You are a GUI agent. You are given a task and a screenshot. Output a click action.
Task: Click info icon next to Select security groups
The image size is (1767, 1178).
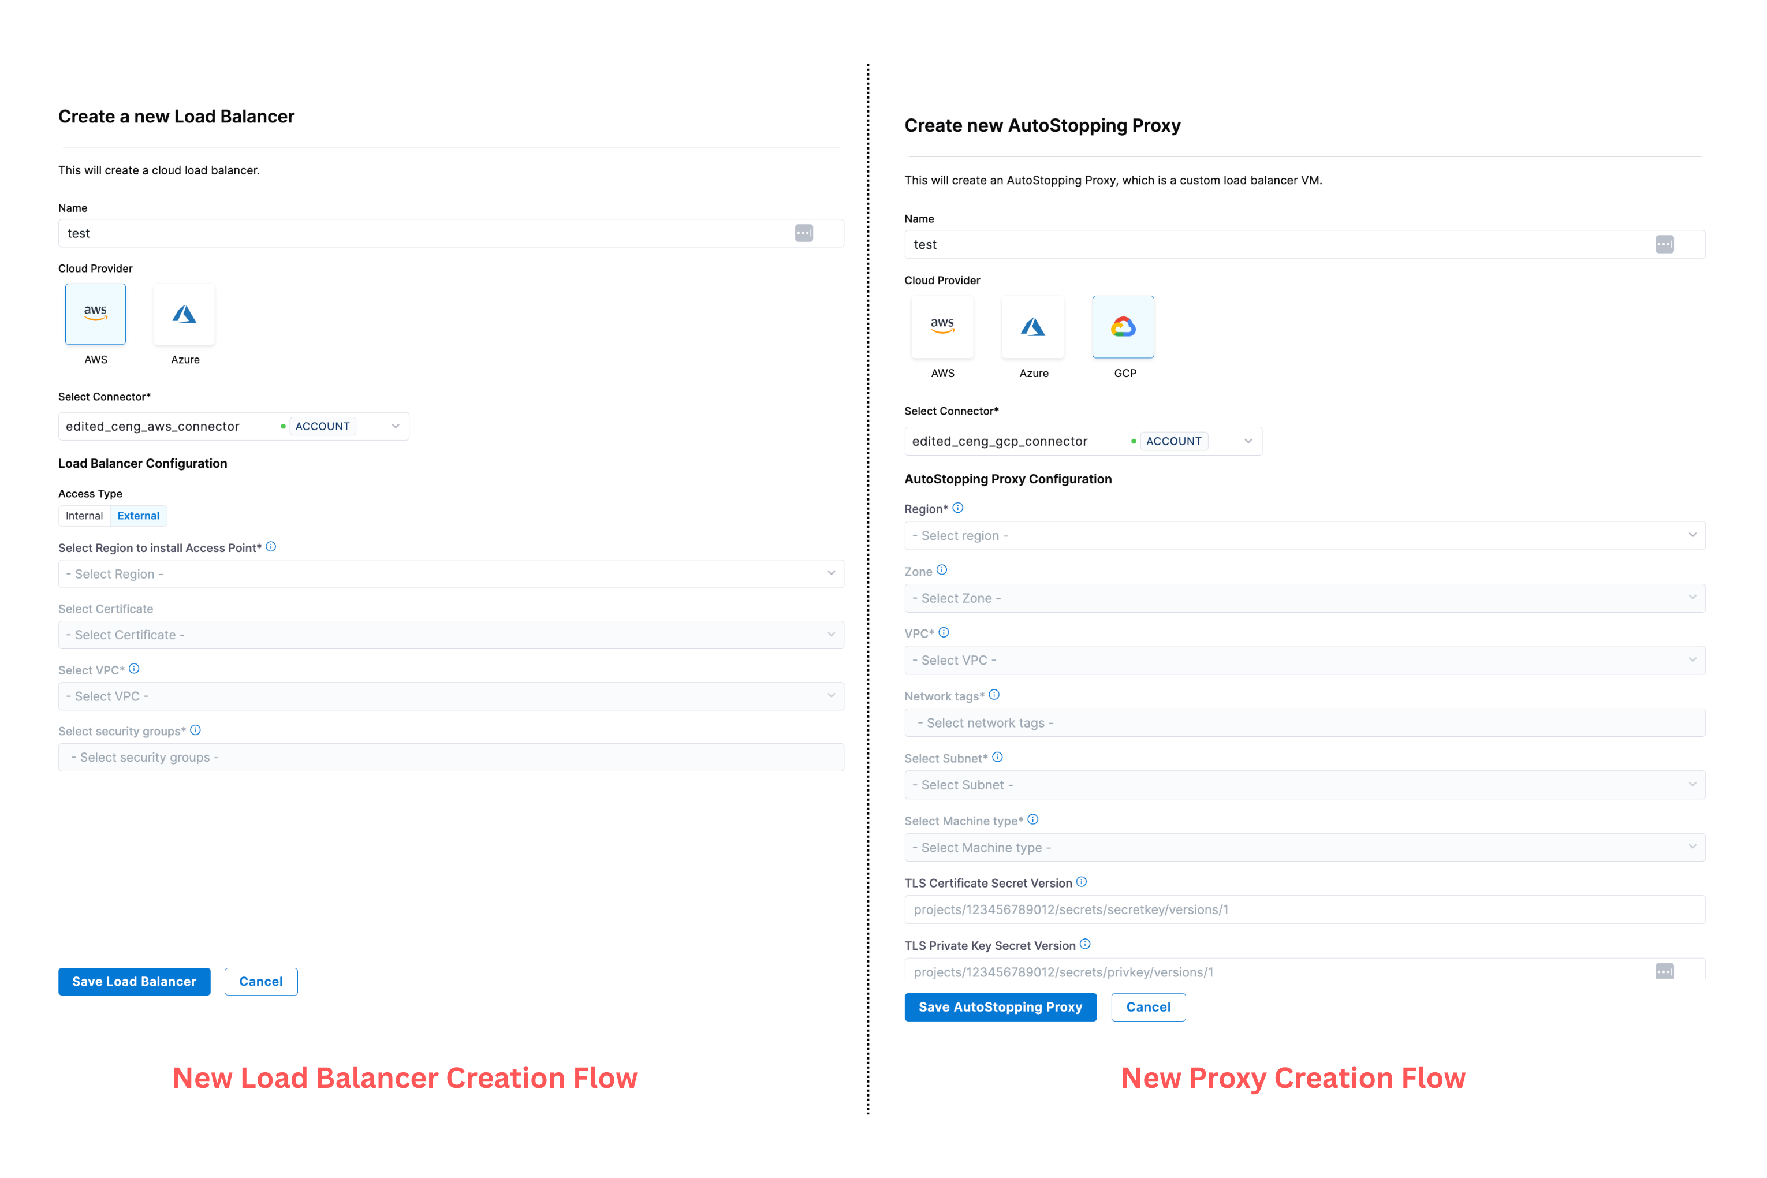(x=195, y=730)
